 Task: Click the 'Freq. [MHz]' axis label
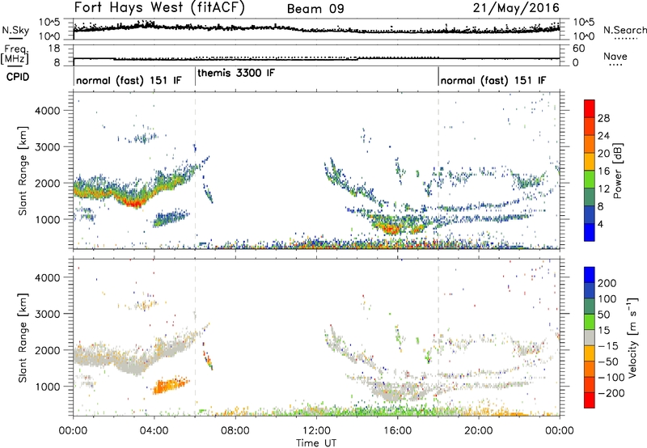[15, 55]
